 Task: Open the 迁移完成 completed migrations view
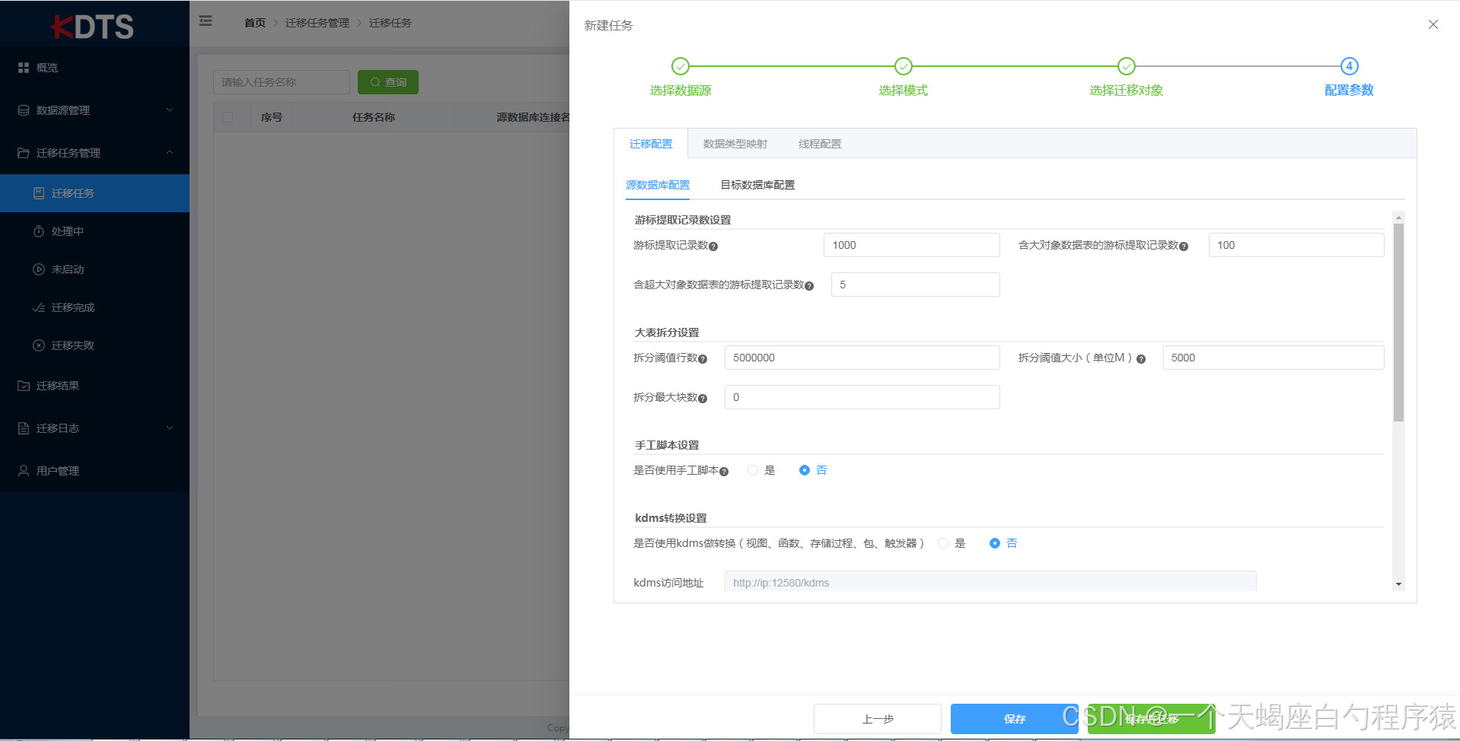tap(70, 307)
